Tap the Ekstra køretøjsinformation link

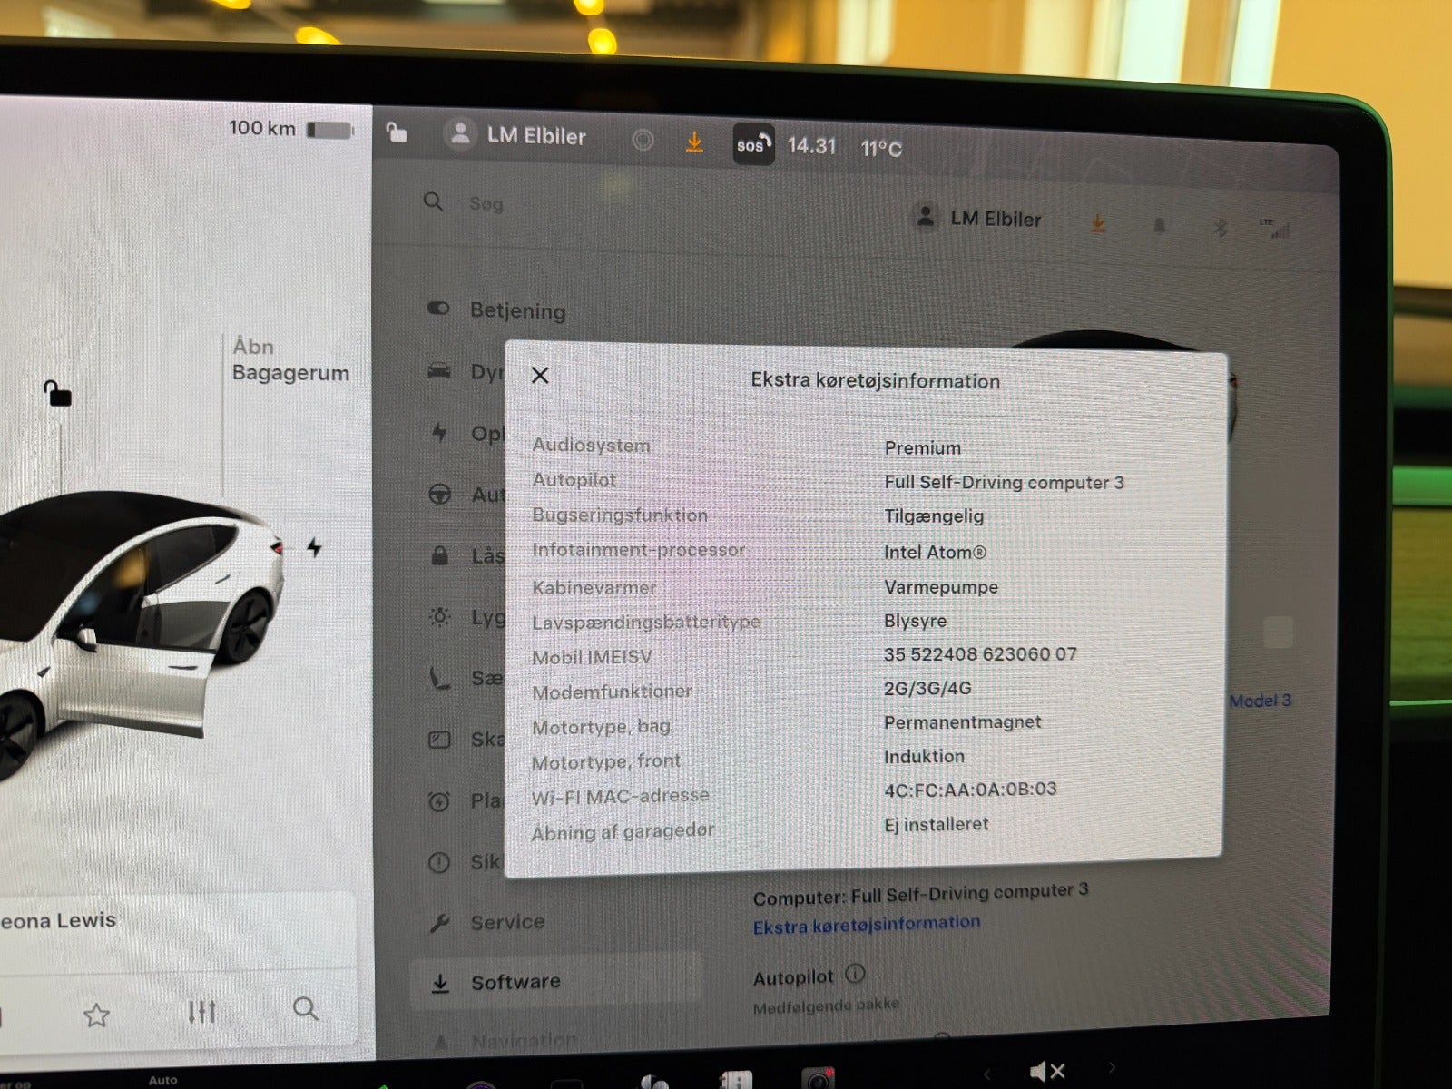pos(866,925)
